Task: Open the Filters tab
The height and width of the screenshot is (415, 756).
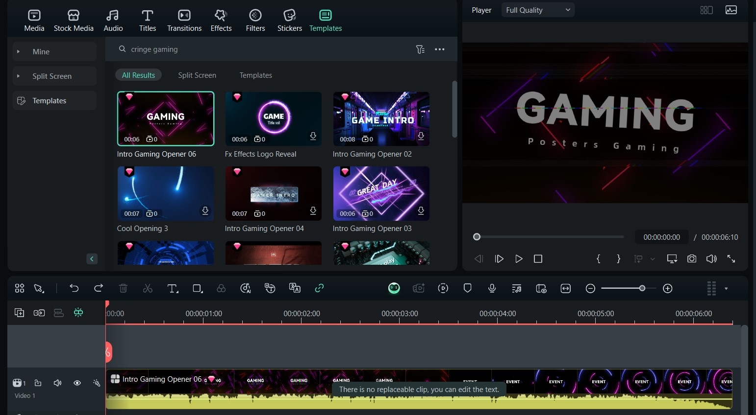Action: 255,21
